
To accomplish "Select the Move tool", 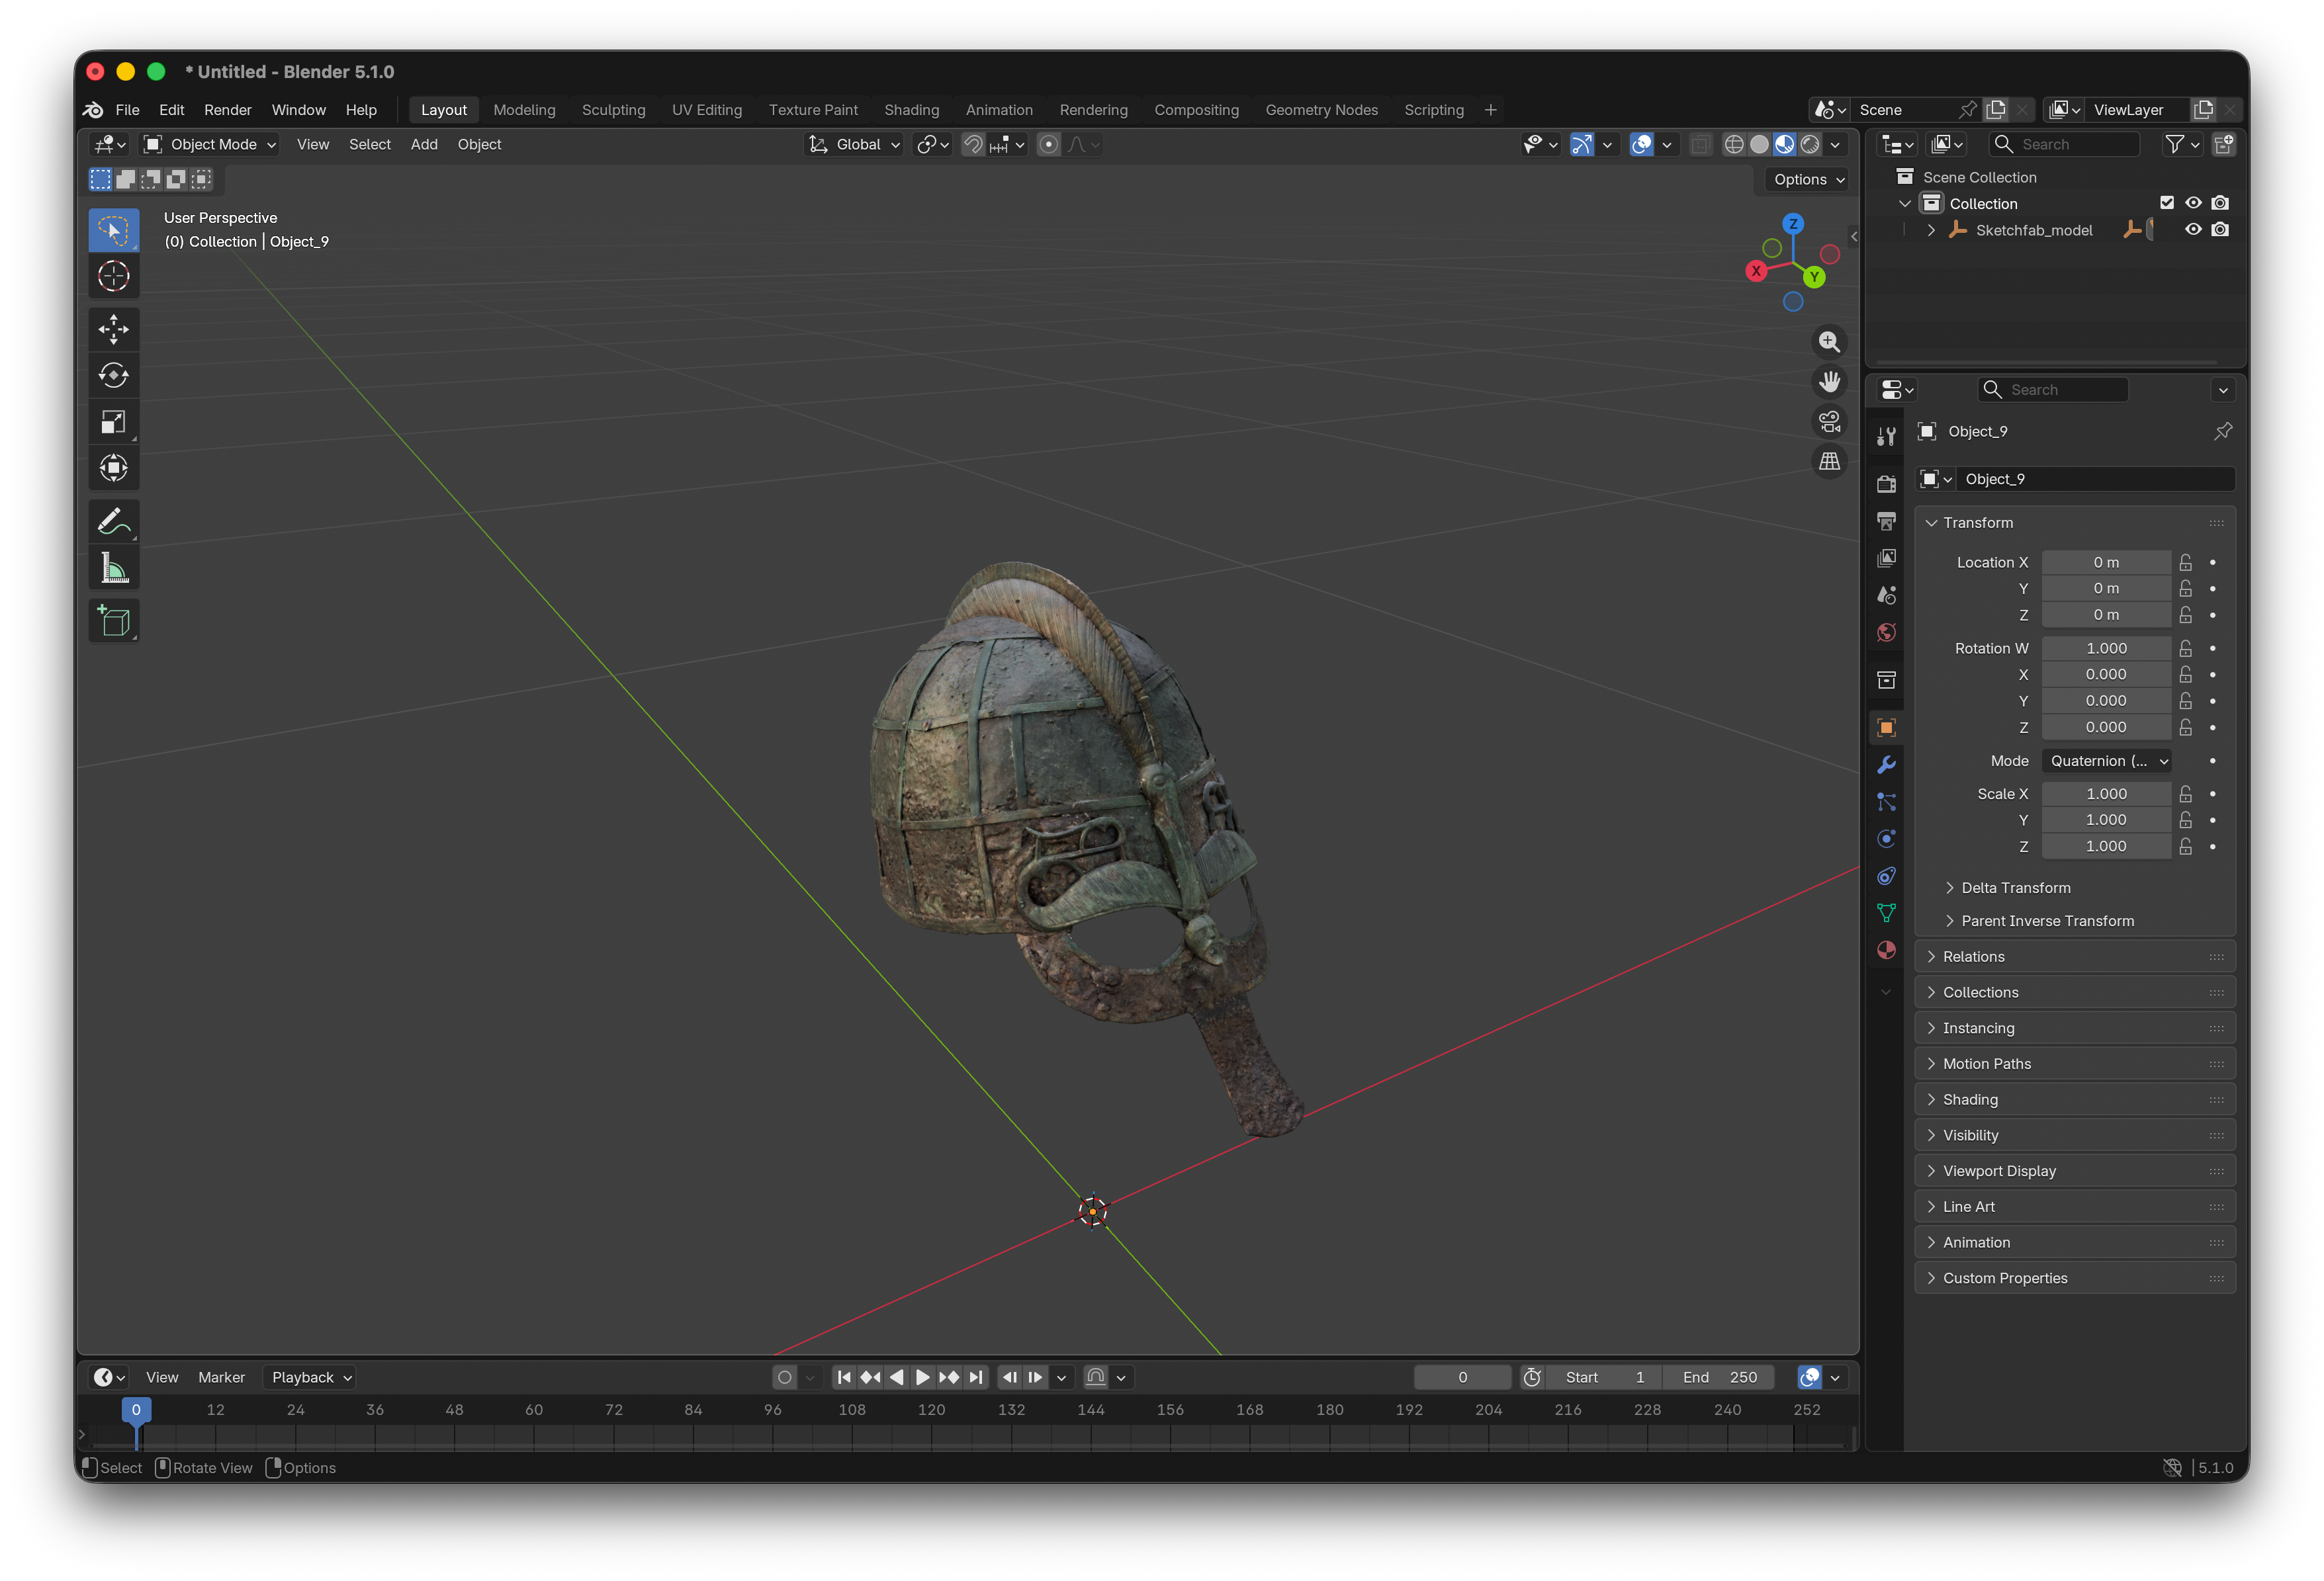I will (x=113, y=329).
